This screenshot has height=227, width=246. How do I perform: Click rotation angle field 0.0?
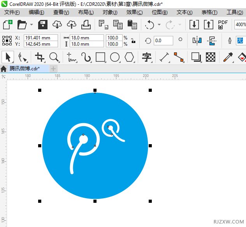tap(163, 41)
